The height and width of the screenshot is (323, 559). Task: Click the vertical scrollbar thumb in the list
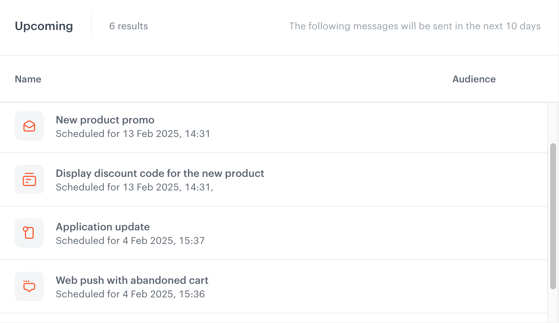pyautogui.click(x=553, y=216)
